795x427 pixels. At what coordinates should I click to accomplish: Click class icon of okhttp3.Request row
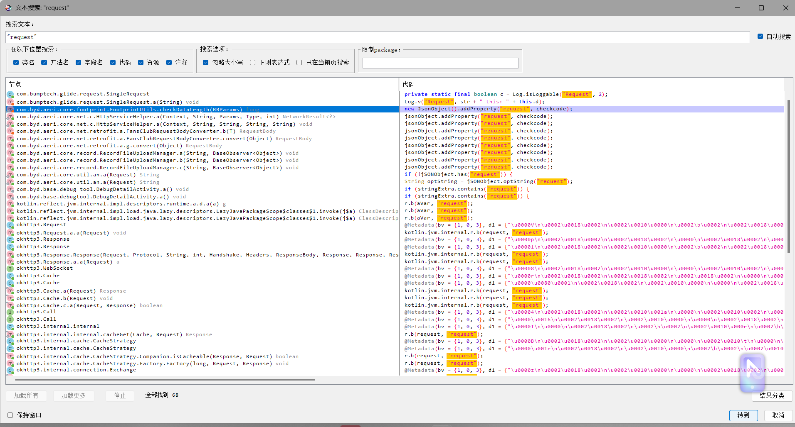tap(10, 225)
